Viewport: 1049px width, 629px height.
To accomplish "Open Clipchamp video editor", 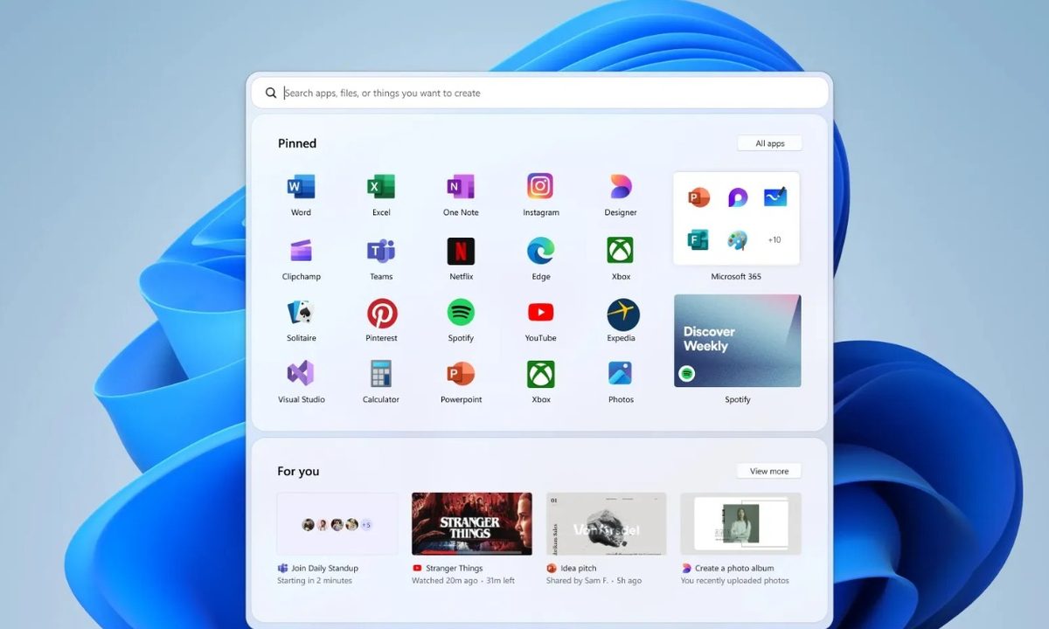I will point(301,251).
